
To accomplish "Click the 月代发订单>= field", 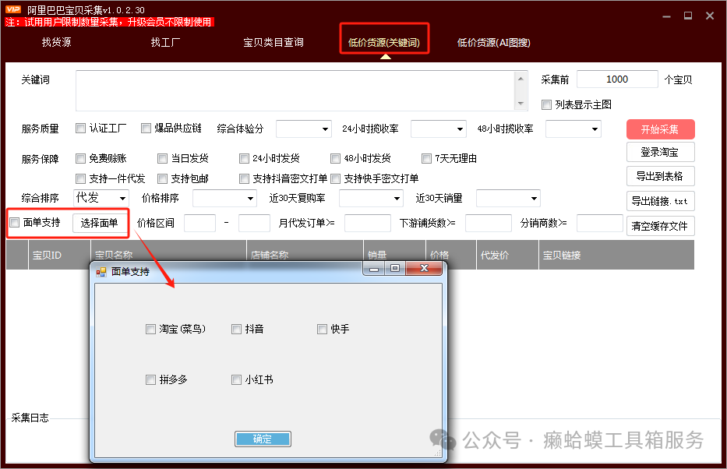I will point(368,223).
